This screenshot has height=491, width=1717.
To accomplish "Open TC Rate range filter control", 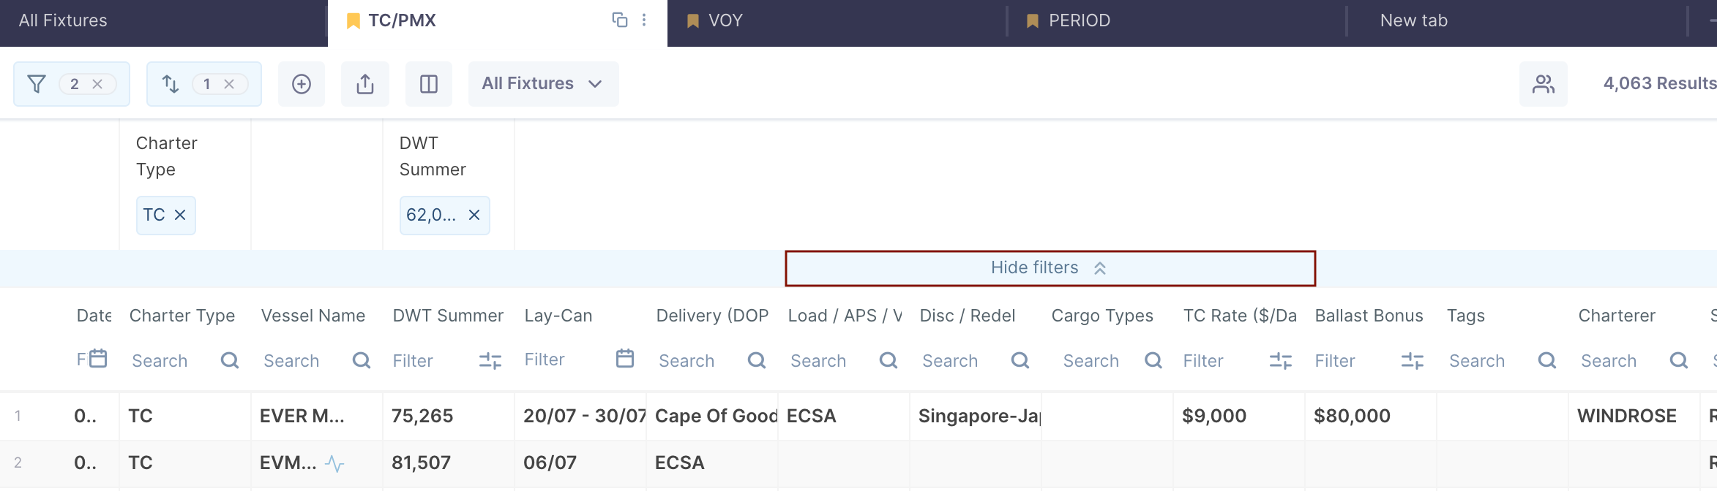I will point(1281,360).
